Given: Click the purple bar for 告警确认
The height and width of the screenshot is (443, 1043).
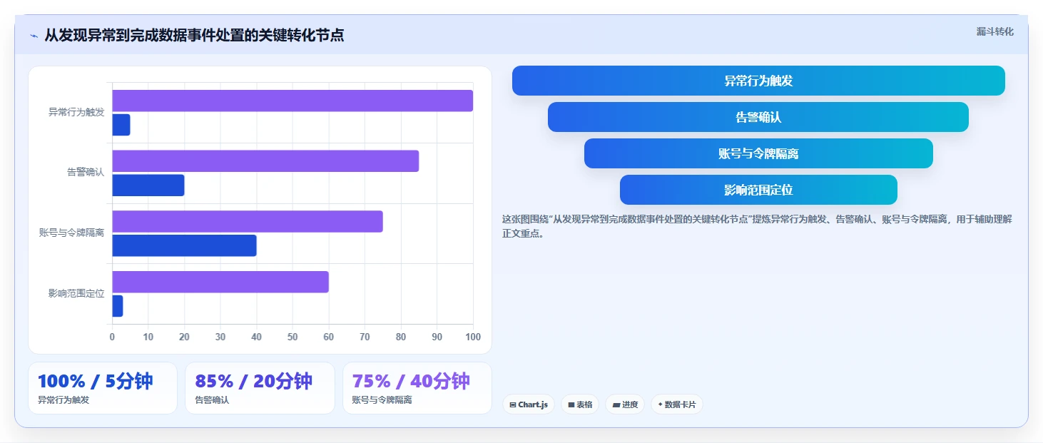Looking at the screenshot, I should pyautogui.click(x=265, y=161).
